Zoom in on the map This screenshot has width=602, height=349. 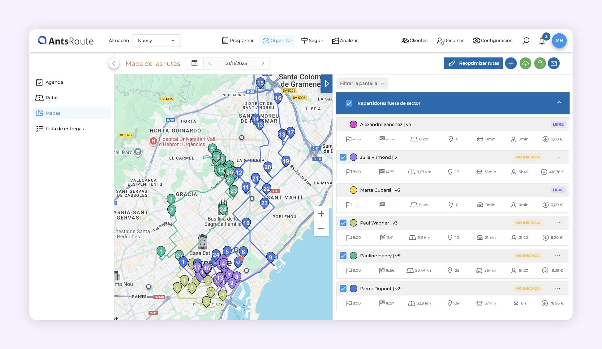pyautogui.click(x=321, y=214)
